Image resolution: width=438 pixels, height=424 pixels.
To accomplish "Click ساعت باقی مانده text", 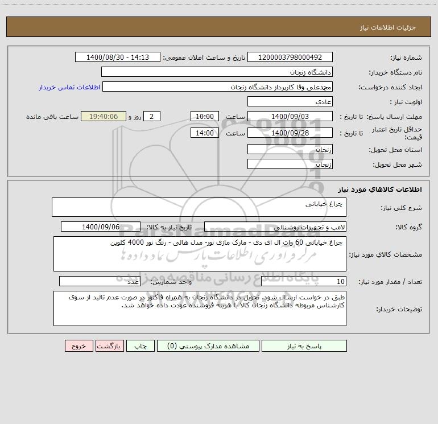I will coord(52,117).
